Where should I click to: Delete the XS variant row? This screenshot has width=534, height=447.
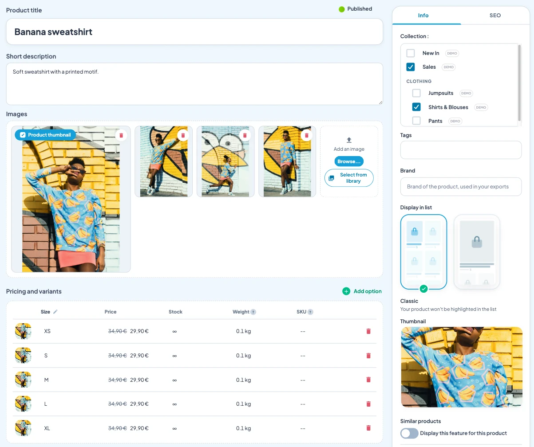coord(368,331)
